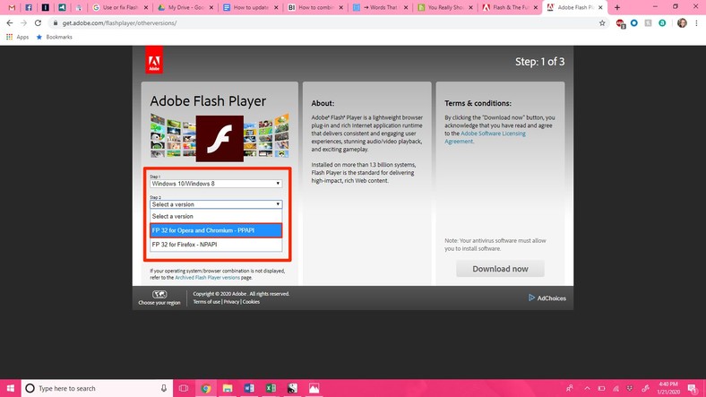Switch to the 'How to combine' tab

(x=316, y=7)
